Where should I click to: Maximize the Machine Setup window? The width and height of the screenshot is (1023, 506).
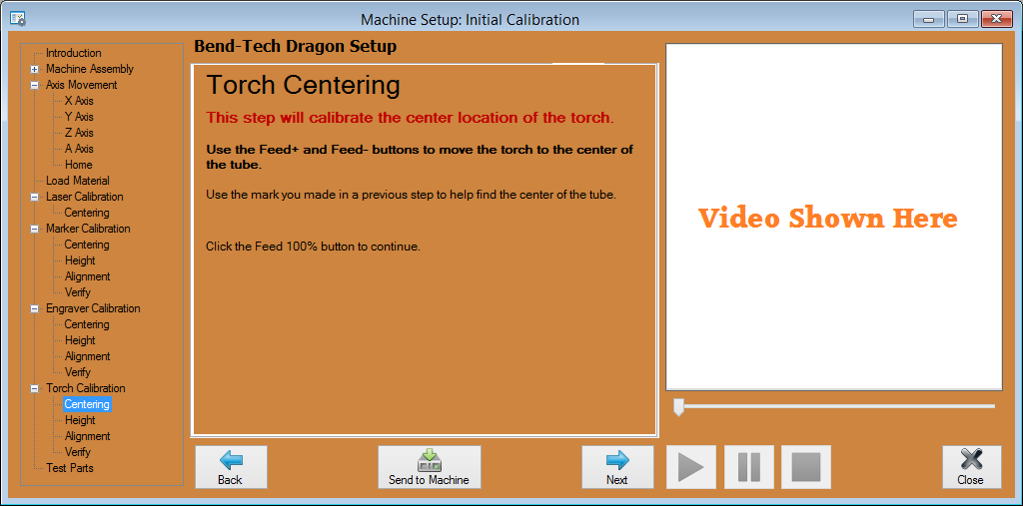coord(962,20)
